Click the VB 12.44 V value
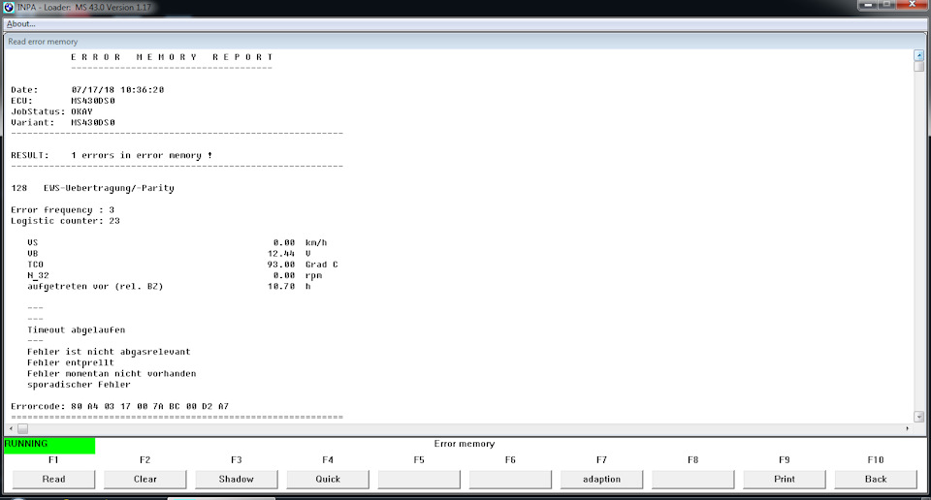The width and height of the screenshot is (931, 500). click(x=289, y=253)
